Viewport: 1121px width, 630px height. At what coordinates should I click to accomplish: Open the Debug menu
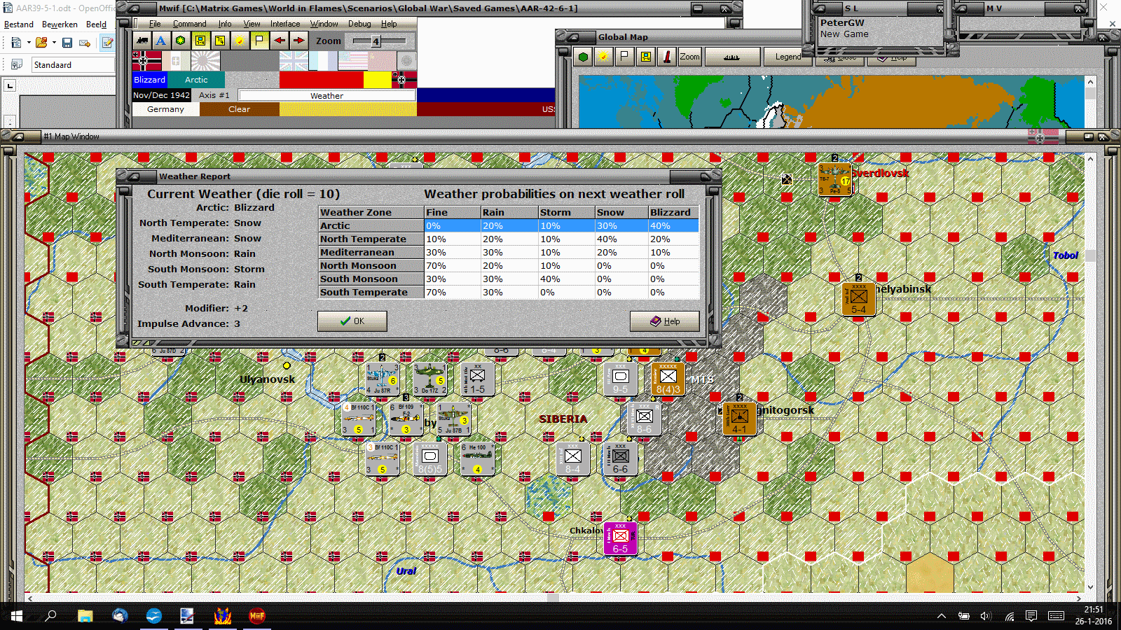359,24
